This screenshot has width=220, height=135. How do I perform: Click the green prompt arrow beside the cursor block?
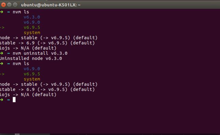click(2, 100)
